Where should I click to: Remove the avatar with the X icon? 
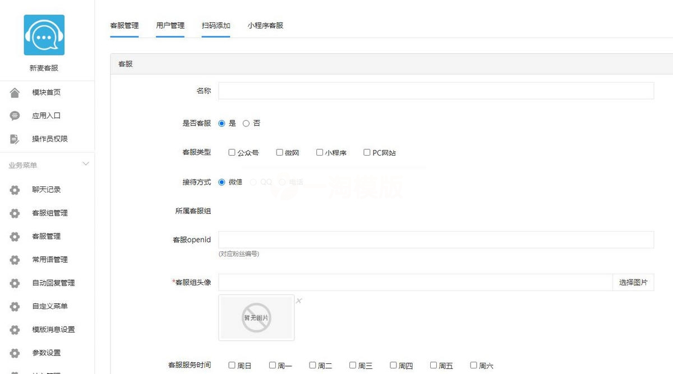299,301
